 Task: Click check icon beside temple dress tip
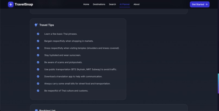pyautogui.click(x=38, y=48)
